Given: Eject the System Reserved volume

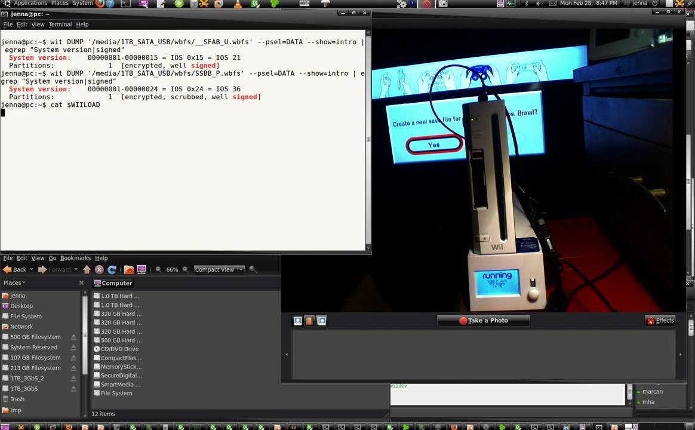Looking at the screenshot, I should pos(73,347).
